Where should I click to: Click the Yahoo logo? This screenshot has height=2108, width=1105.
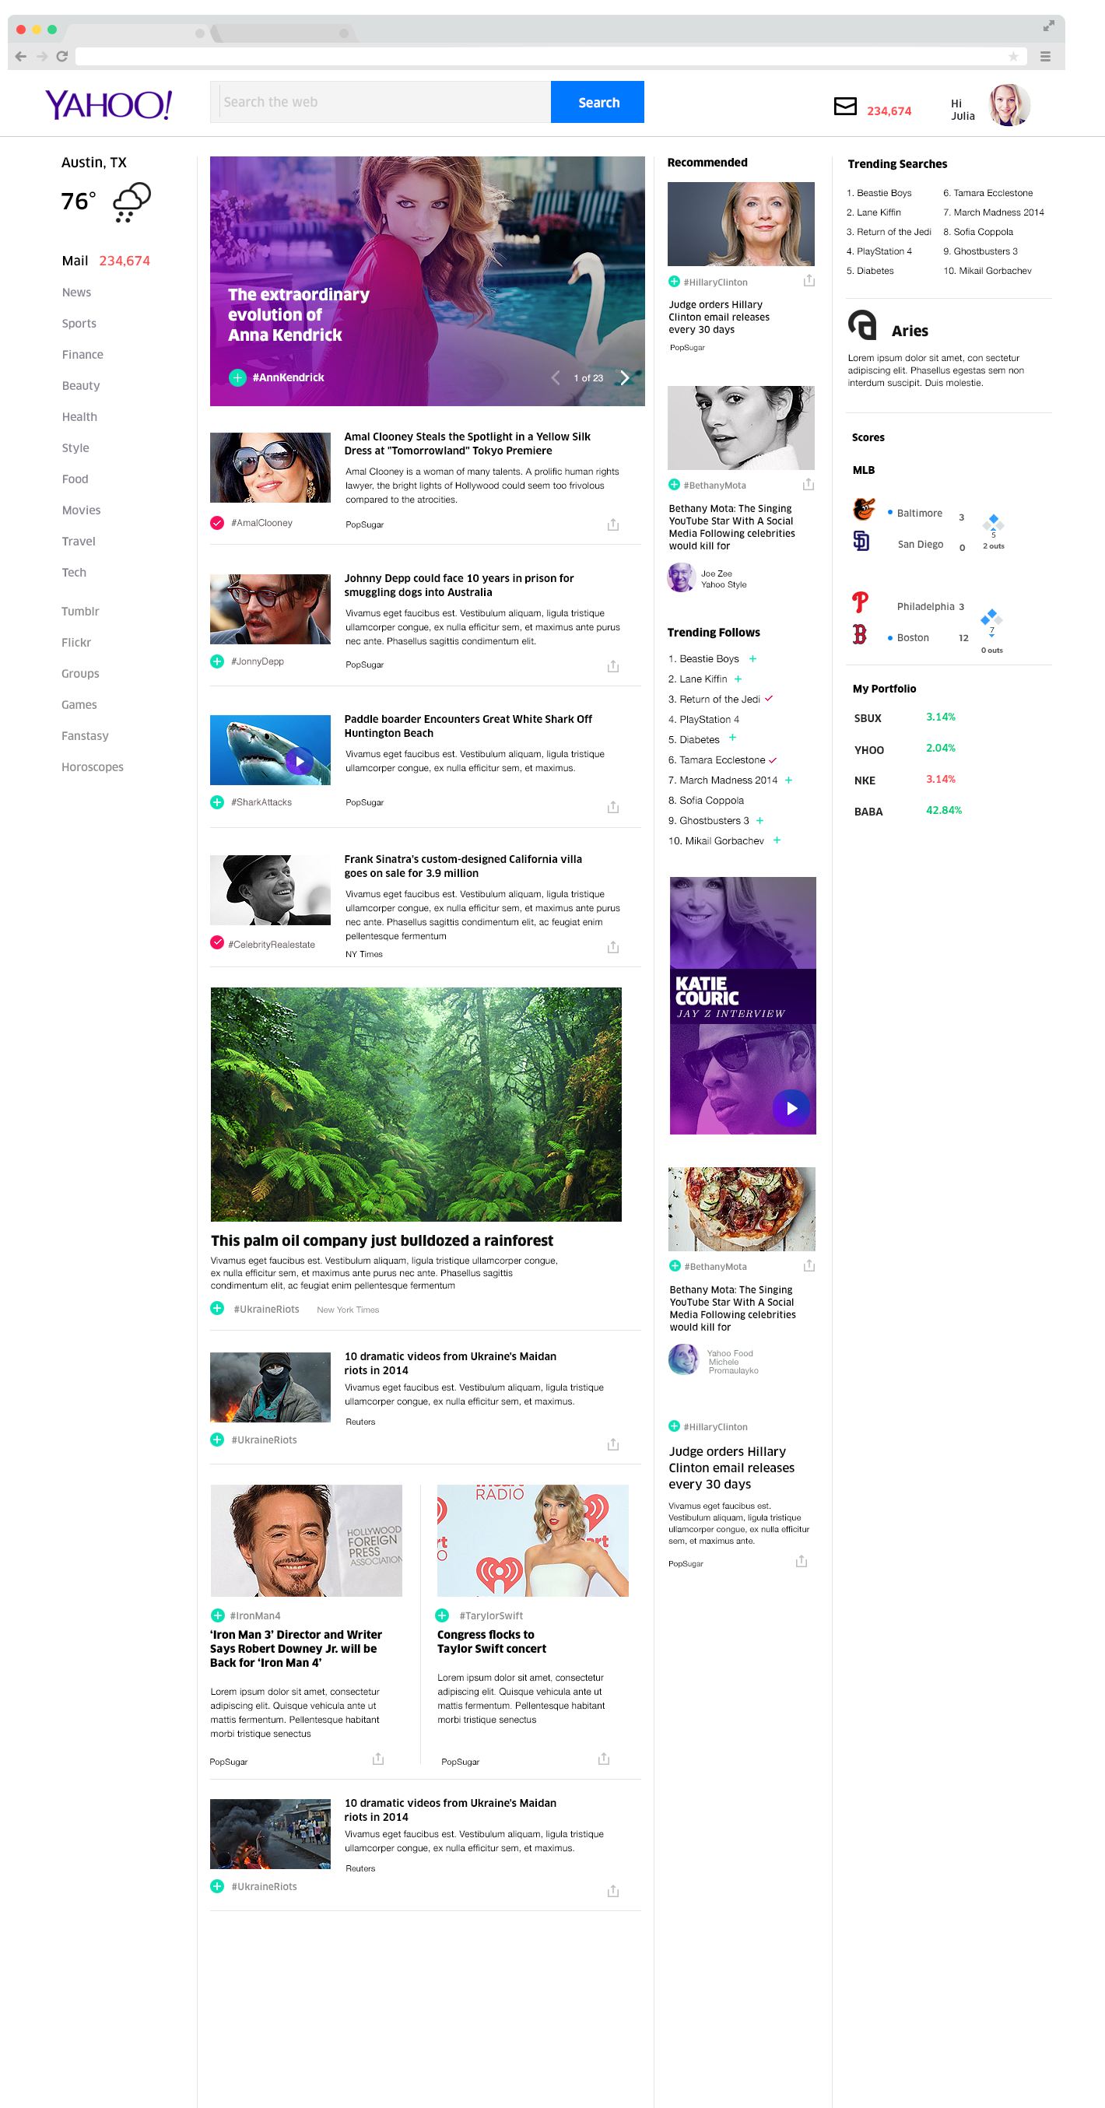point(109,105)
